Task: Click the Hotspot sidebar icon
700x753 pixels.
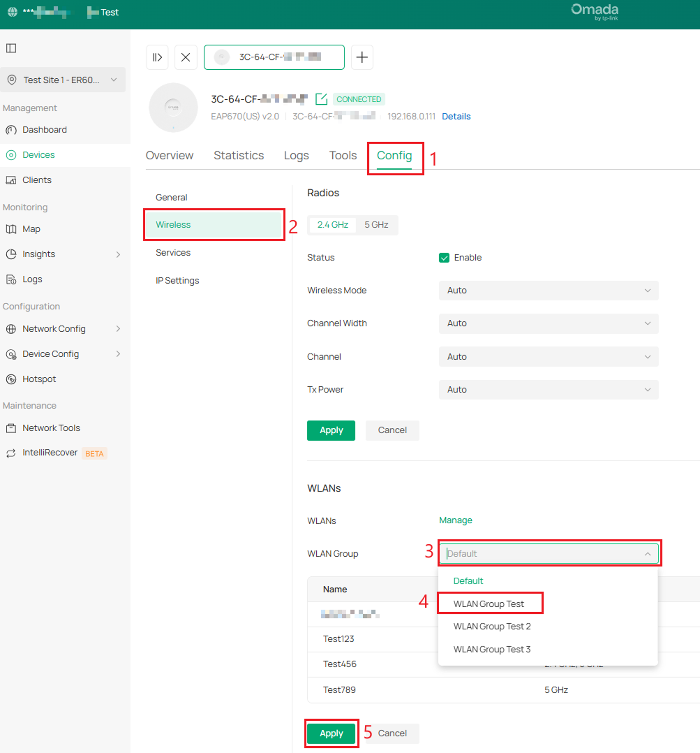Action: 11,379
